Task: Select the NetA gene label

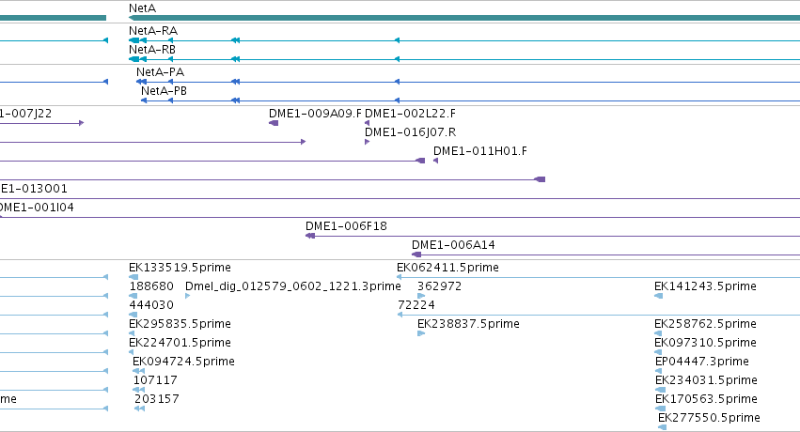Action: click(142, 8)
